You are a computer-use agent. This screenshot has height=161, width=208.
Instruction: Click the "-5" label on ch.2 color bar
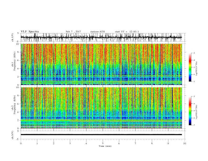click(194, 111)
